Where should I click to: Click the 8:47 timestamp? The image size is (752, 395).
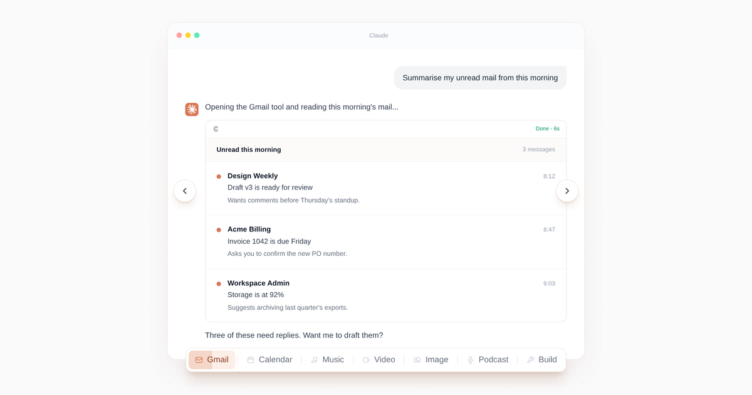[549, 229]
